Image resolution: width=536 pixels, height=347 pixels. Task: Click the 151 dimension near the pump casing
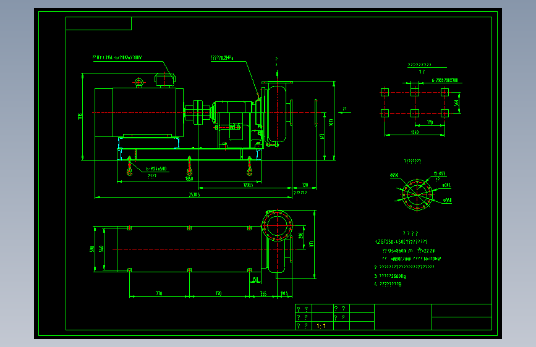pos(255,279)
